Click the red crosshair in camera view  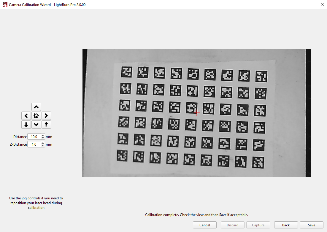(197, 113)
